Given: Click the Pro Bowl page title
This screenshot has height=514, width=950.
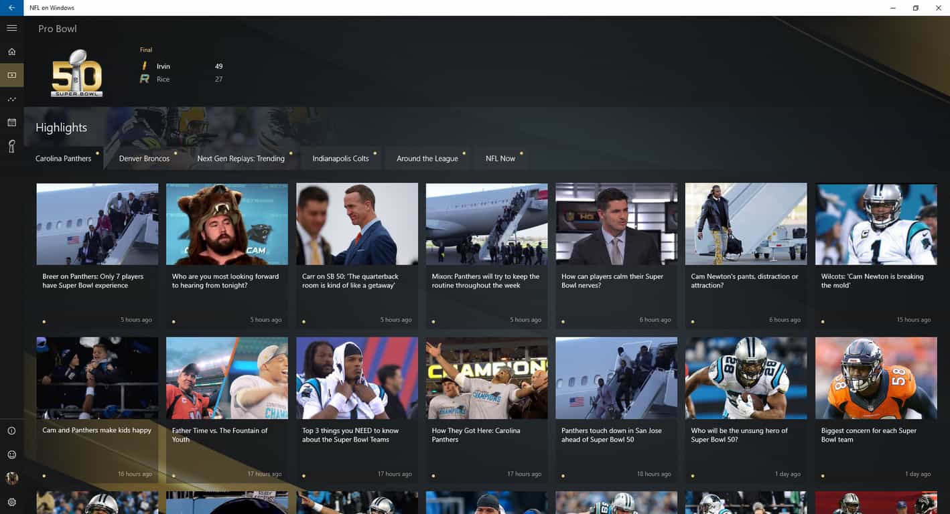Looking at the screenshot, I should (x=58, y=29).
